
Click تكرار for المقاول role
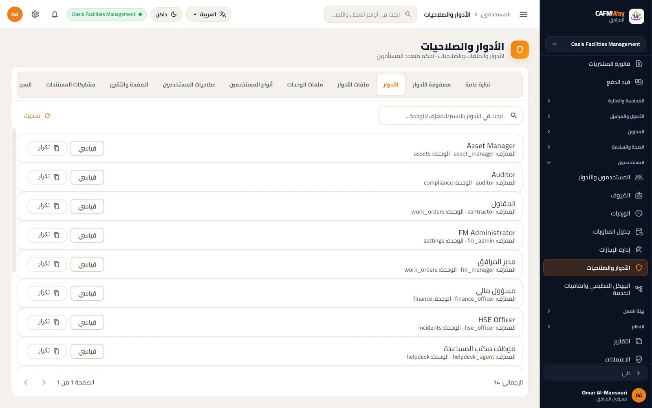tap(47, 206)
